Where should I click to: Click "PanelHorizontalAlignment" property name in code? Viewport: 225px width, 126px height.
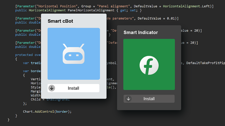[x=91, y=10]
